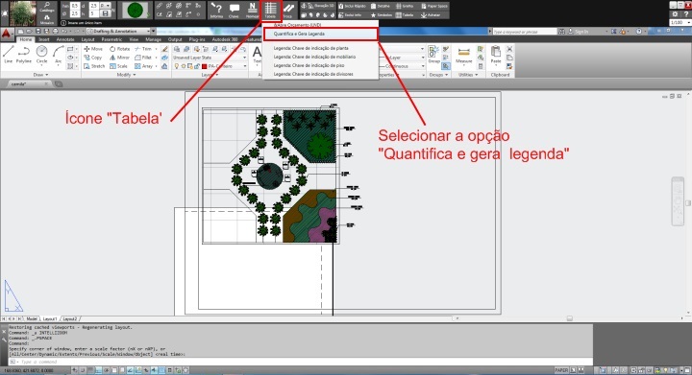Click the Stretch tool

[94, 66]
